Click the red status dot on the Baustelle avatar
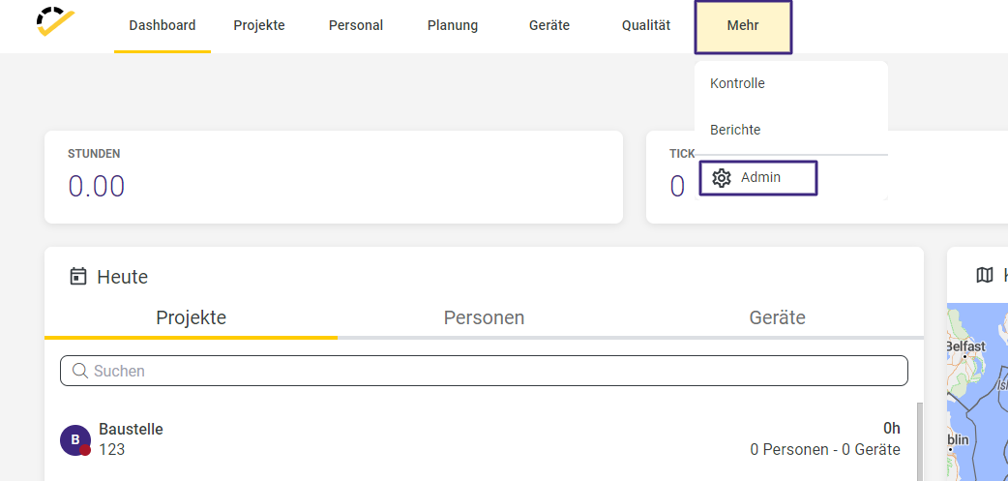Screen dimensions: 1008x481 click(x=85, y=450)
